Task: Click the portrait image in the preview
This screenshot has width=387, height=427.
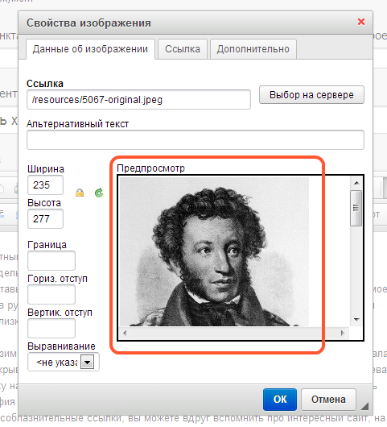Action: pyautogui.click(x=214, y=251)
